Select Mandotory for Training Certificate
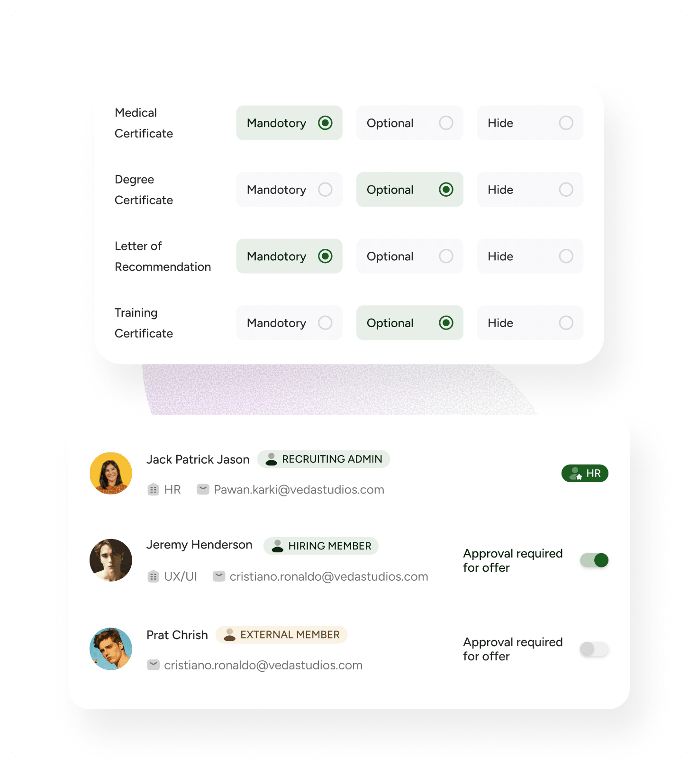This screenshot has height=768, width=698. tap(289, 323)
